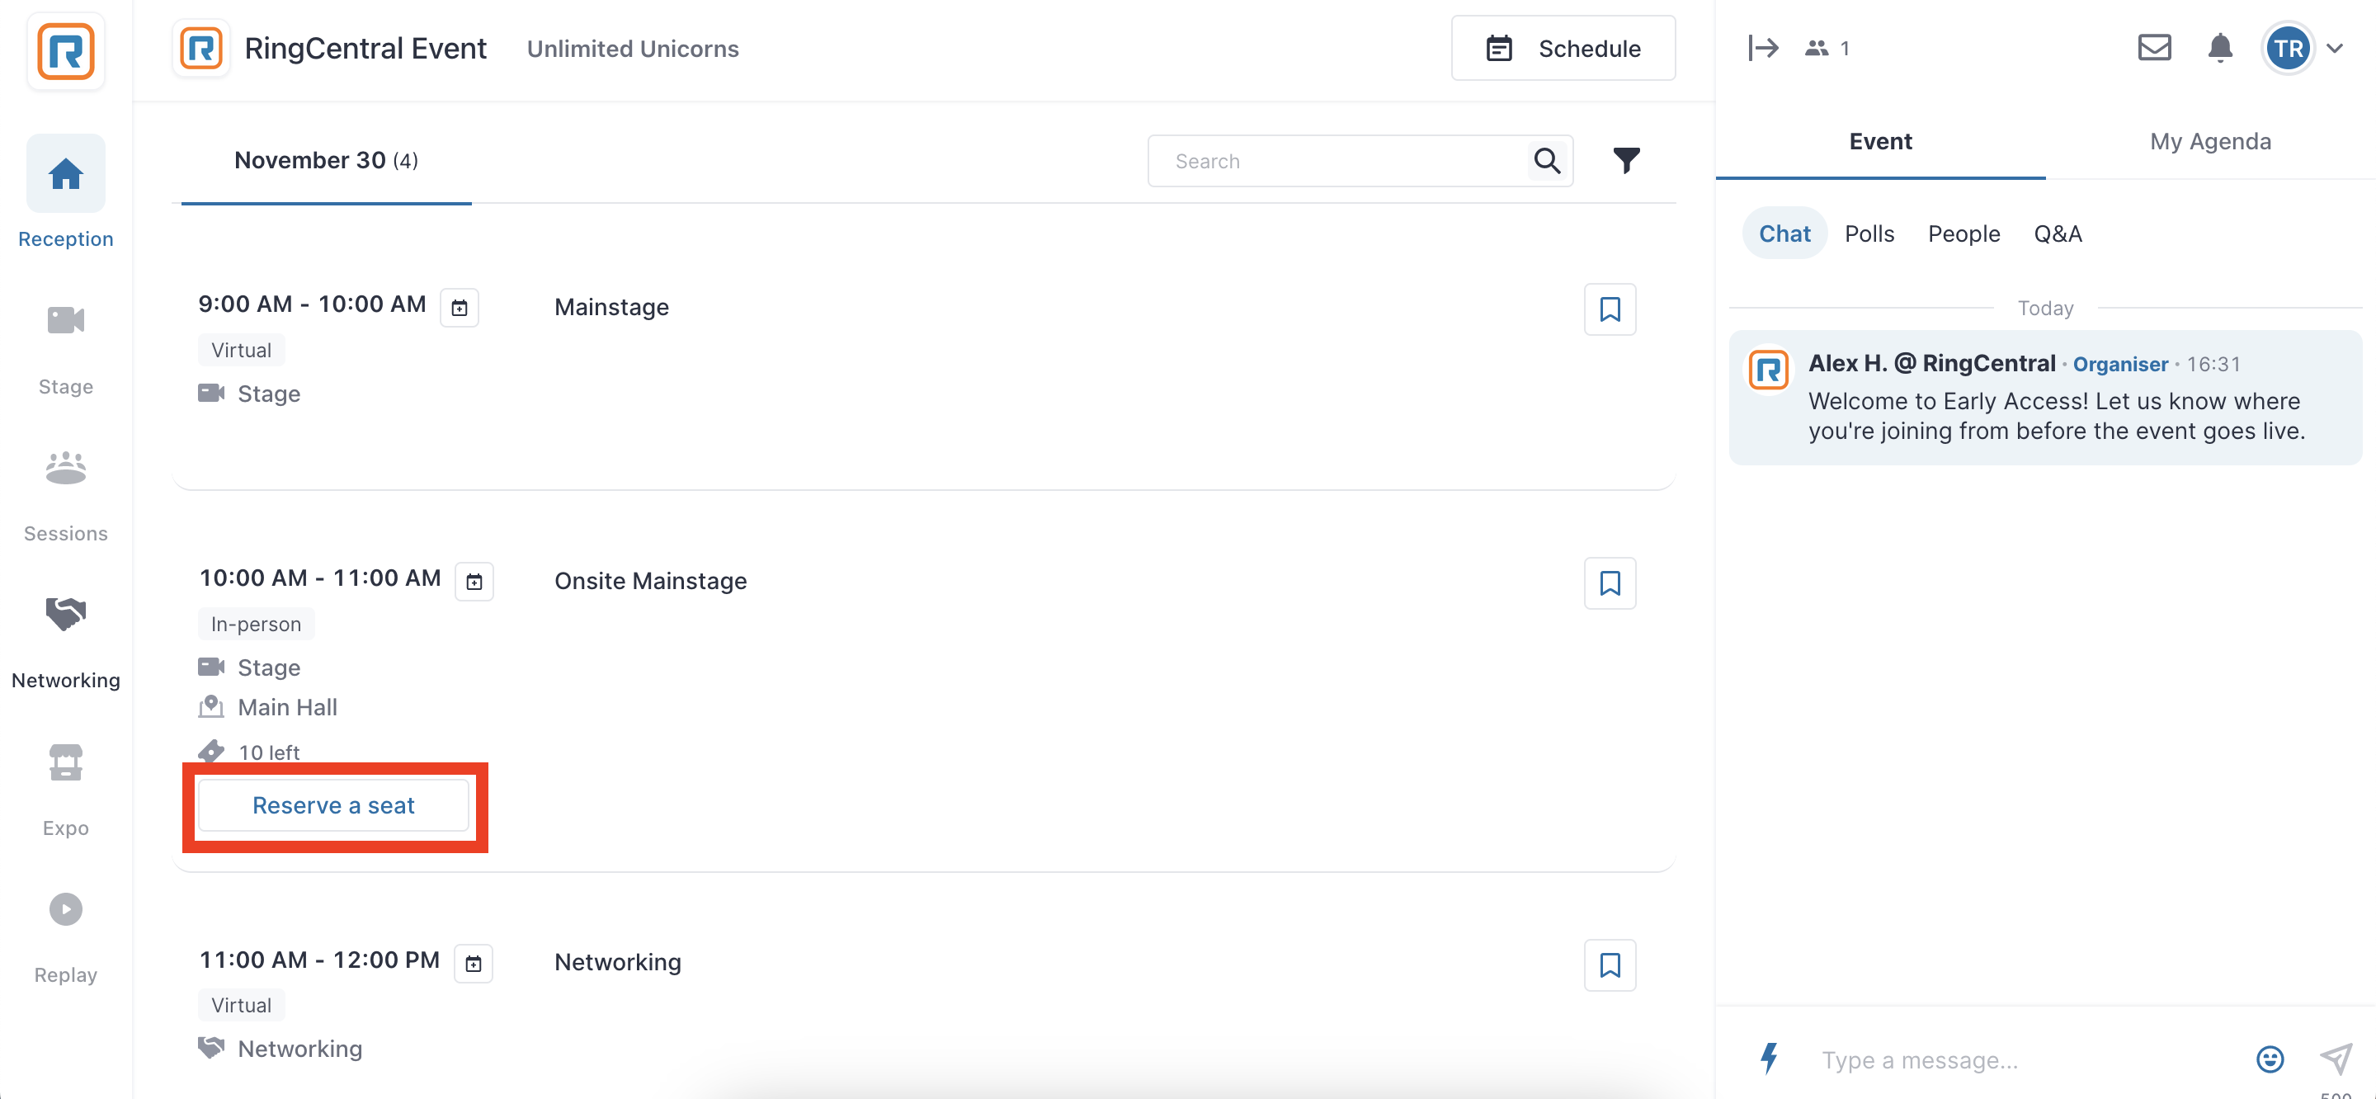
Task: Select the Chat sub-tab
Action: tap(1784, 233)
